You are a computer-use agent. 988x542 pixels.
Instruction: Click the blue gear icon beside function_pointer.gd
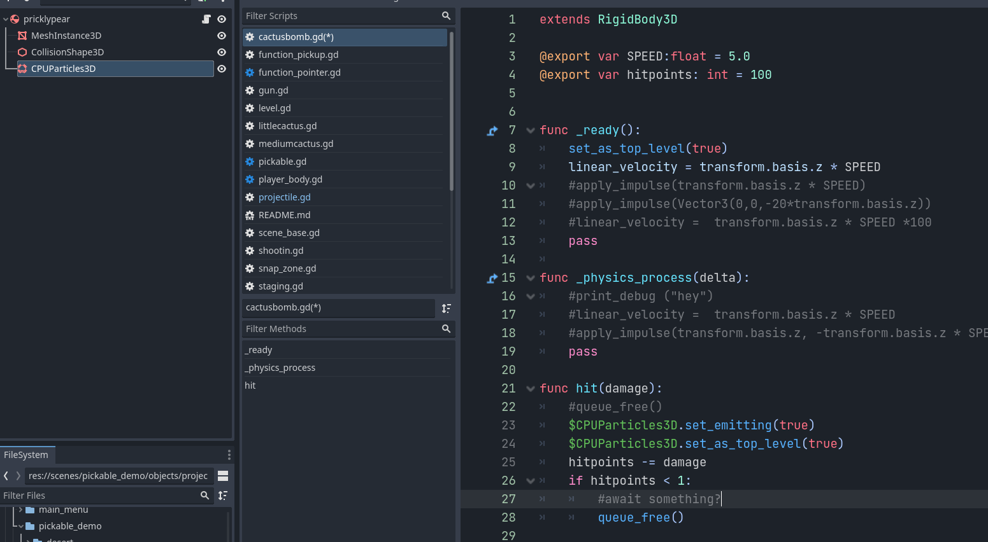click(x=250, y=73)
